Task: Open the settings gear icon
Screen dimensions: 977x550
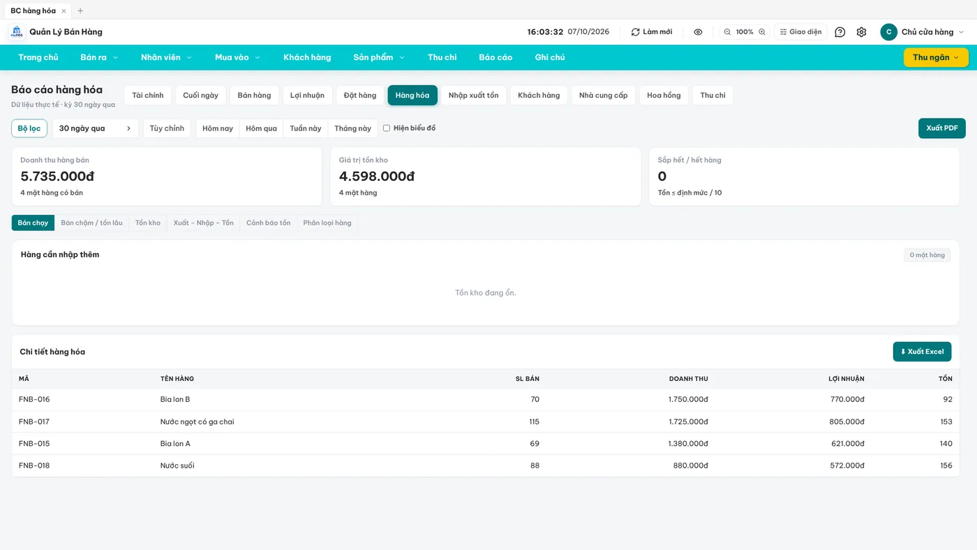Action: coord(861,32)
